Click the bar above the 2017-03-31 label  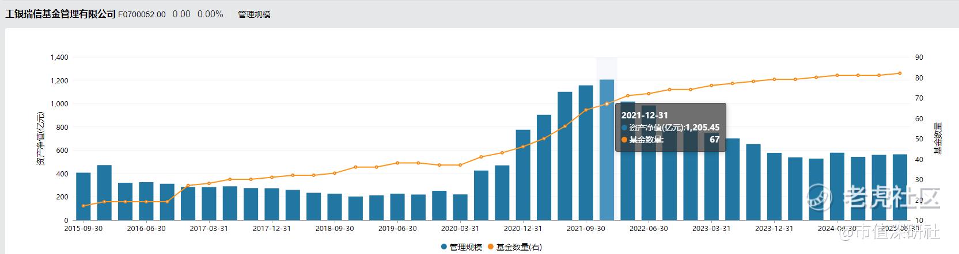209,203
